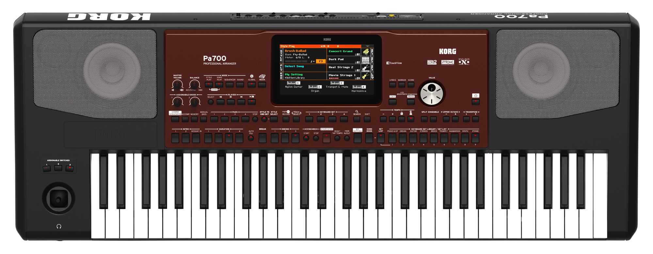Push the Style Select button
653x254 pixels.
click(274, 119)
